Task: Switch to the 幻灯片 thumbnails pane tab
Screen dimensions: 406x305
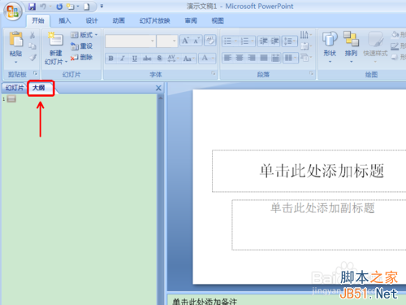Action: click(15, 88)
